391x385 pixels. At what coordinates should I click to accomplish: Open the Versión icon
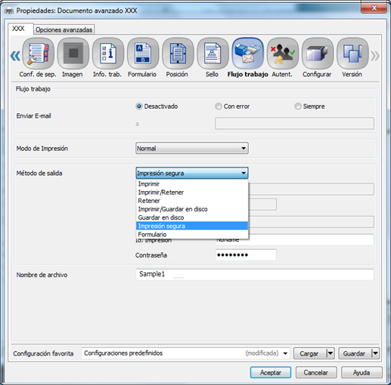coord(352,54)
